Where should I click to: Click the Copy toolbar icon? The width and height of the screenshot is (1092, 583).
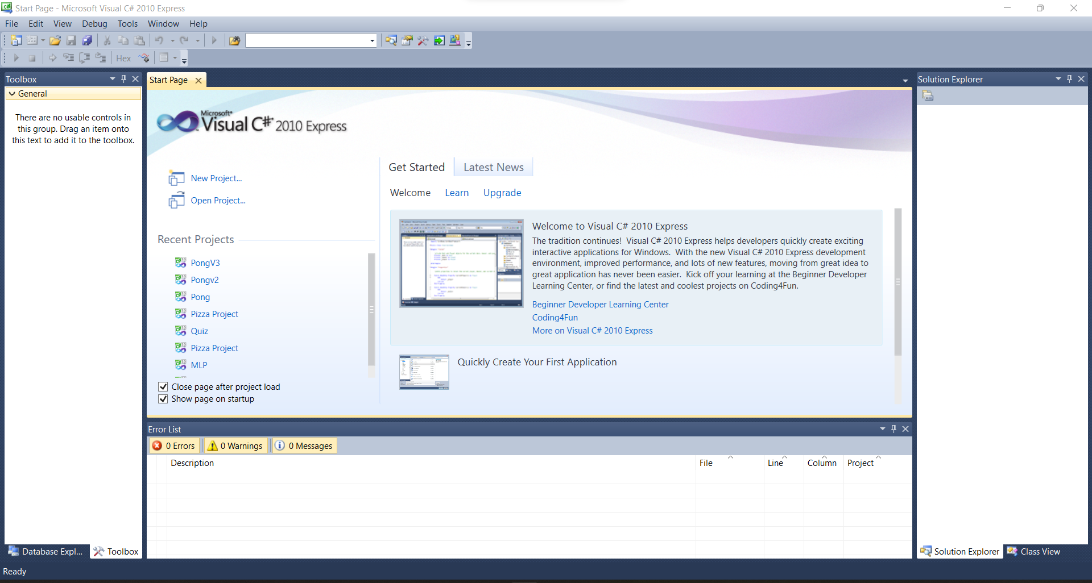[123, 40]
